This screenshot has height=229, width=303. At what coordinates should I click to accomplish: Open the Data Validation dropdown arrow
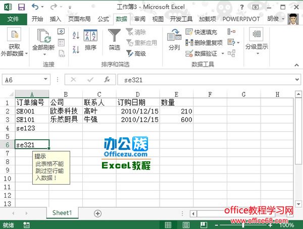click(x=223, y=53)
